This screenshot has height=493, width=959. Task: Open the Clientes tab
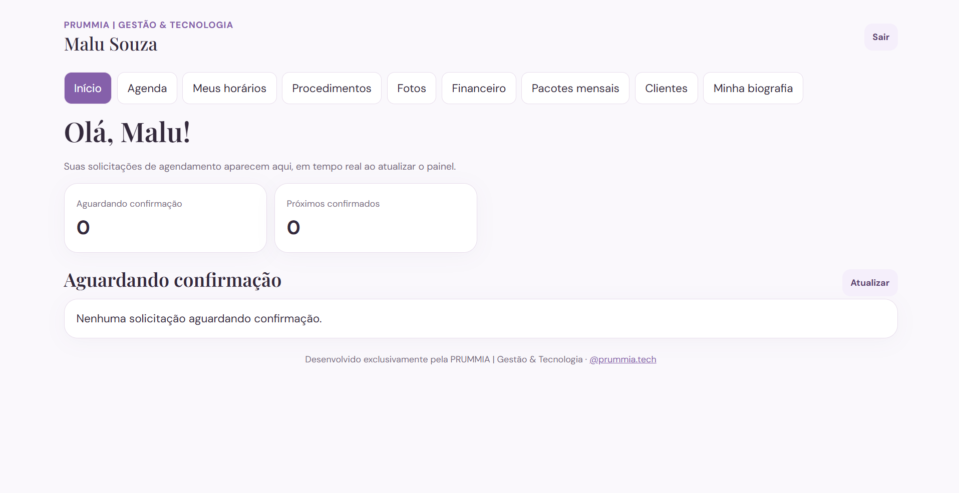click(666, 88)
